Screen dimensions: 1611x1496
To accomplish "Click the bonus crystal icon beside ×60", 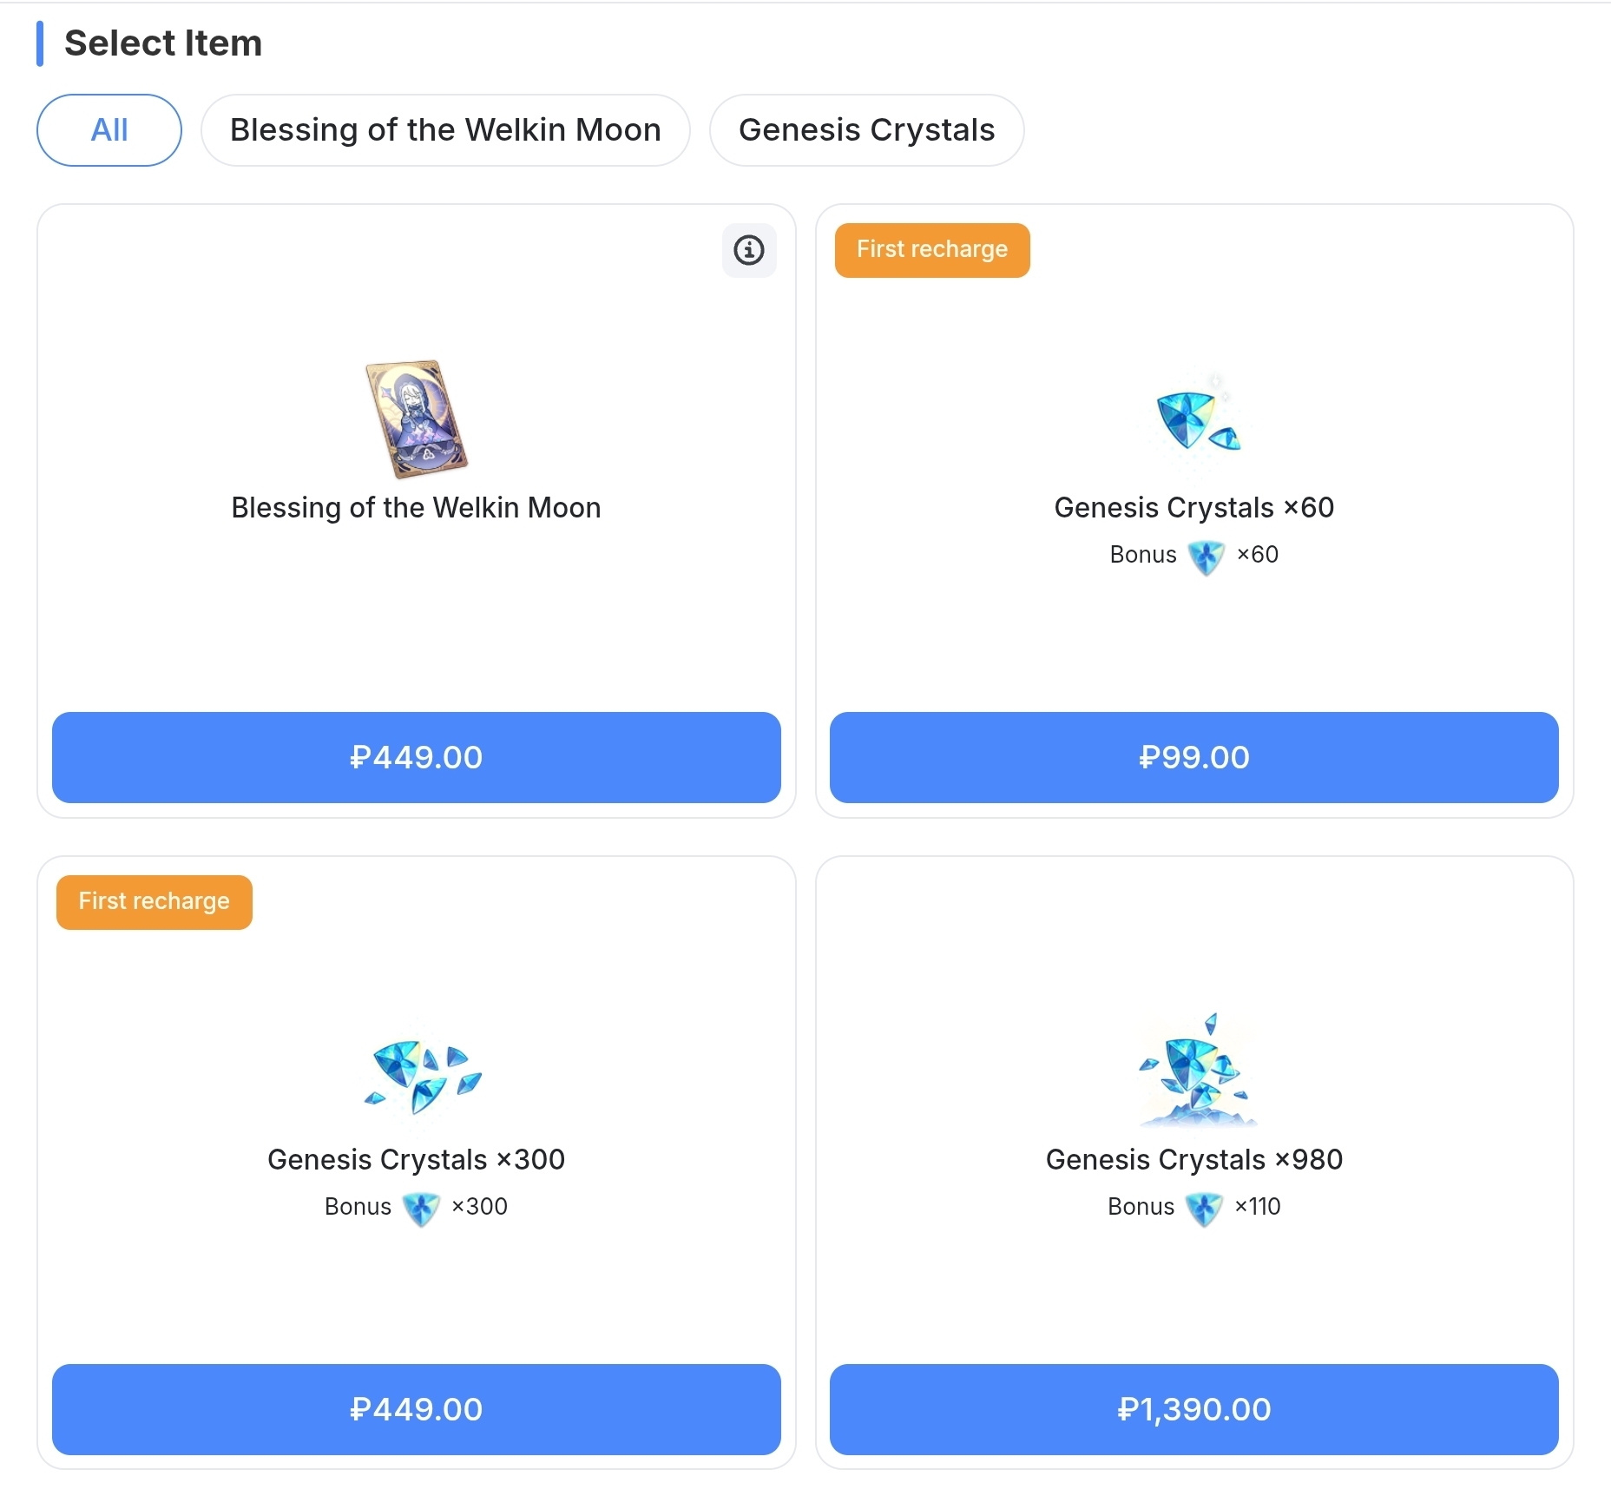I will pyautogui.click(x=1206, y=557).
